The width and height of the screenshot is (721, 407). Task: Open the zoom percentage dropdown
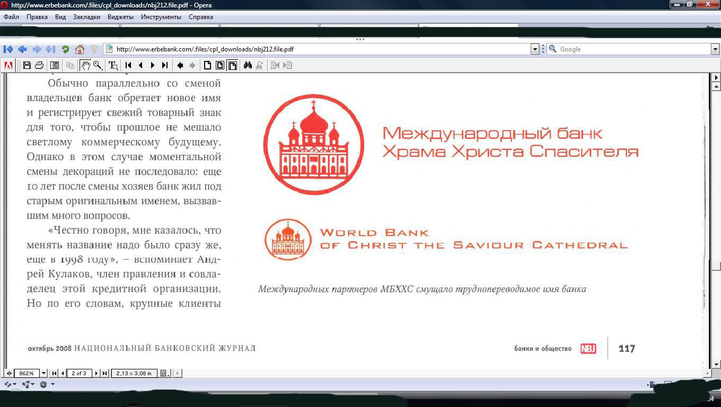pyautogui.click(x=43, y=373)
